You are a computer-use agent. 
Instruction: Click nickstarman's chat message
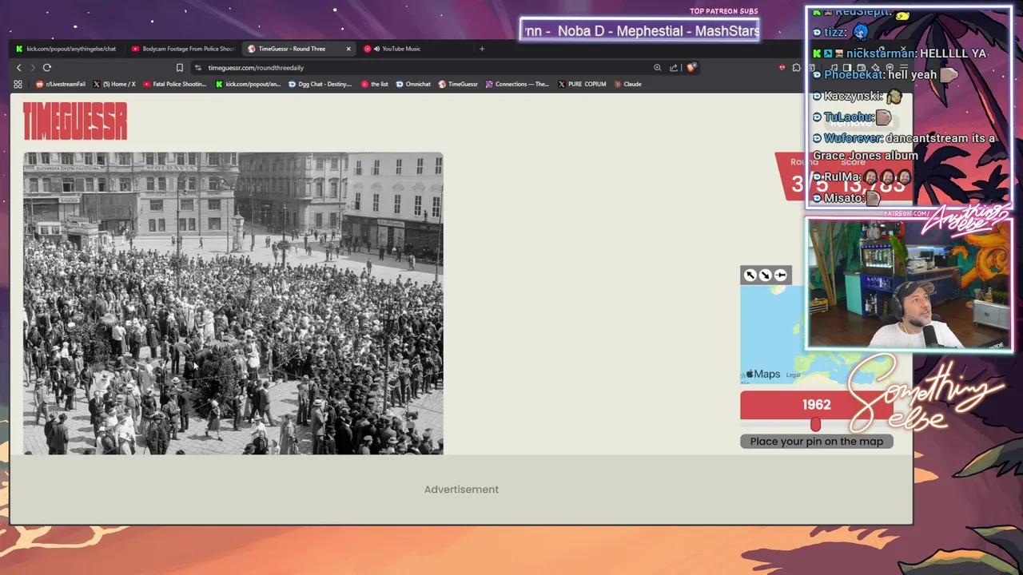900,54
